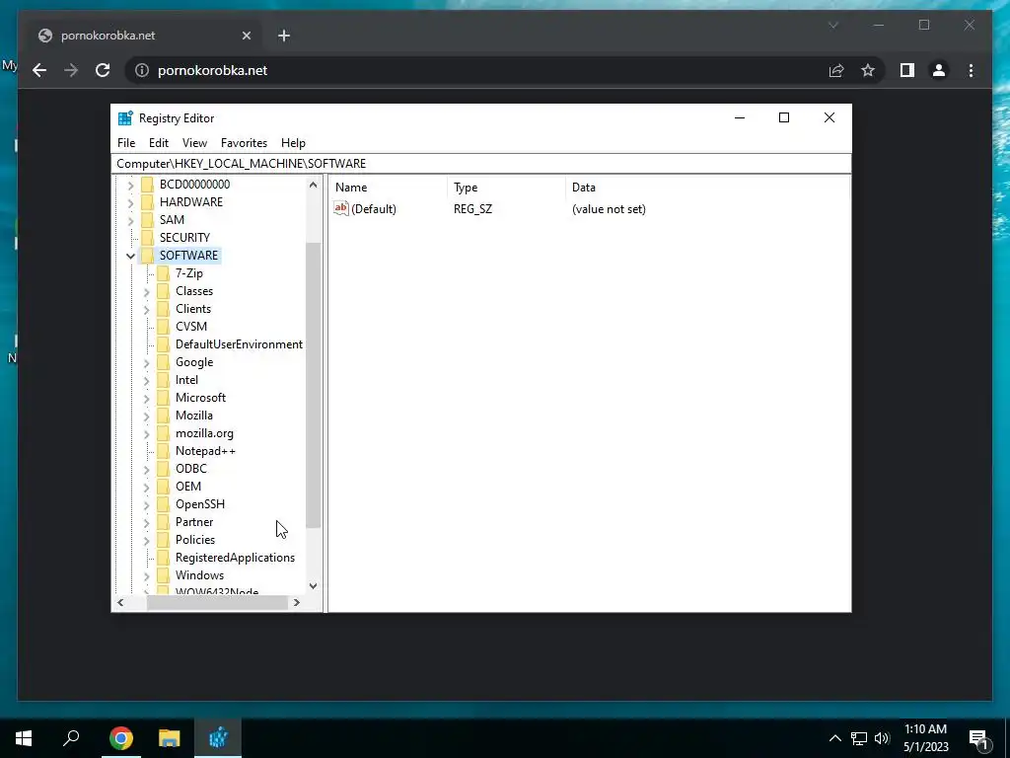This screenshot has height=758, width=1010.
Task: Expand the ODBC key
Action: coord(146,469)
